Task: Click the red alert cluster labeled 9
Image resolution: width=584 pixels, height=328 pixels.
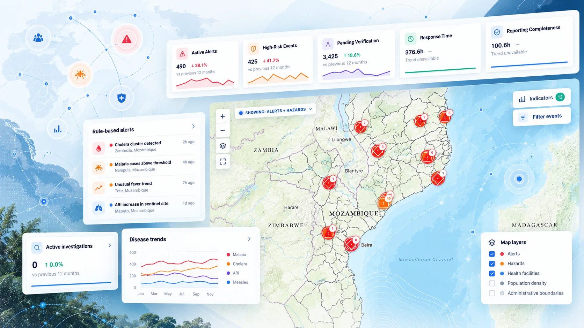Action: (x=428, y=157)
